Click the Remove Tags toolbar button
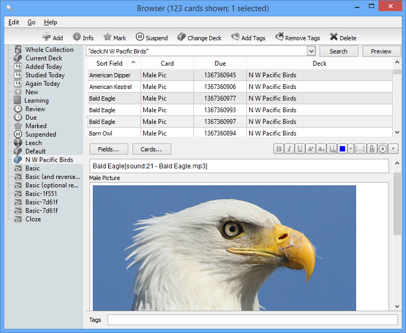406x333 pixels. [297, 38]
